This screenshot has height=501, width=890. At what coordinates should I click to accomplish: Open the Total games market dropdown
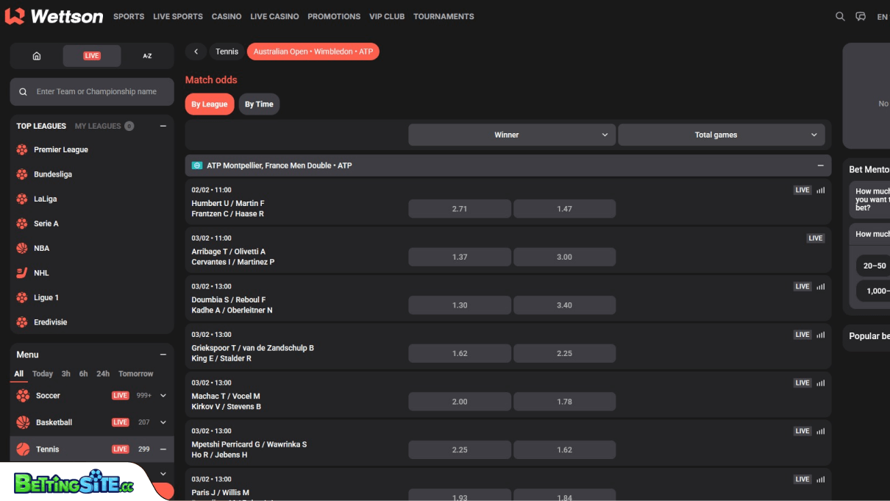721,135
